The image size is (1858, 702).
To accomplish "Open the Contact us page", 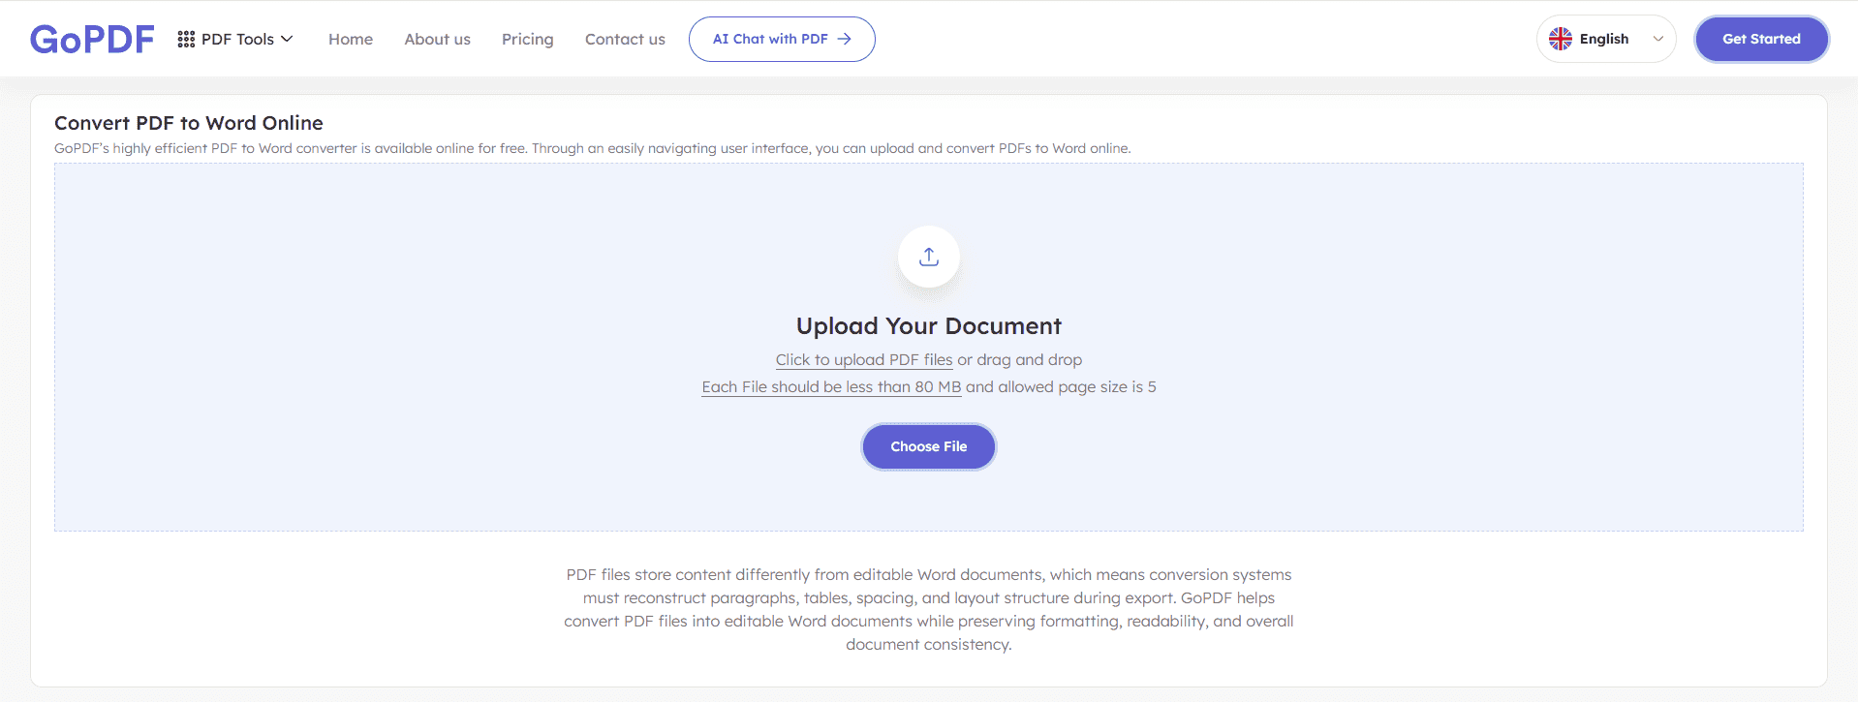I will tap(625, 39).
